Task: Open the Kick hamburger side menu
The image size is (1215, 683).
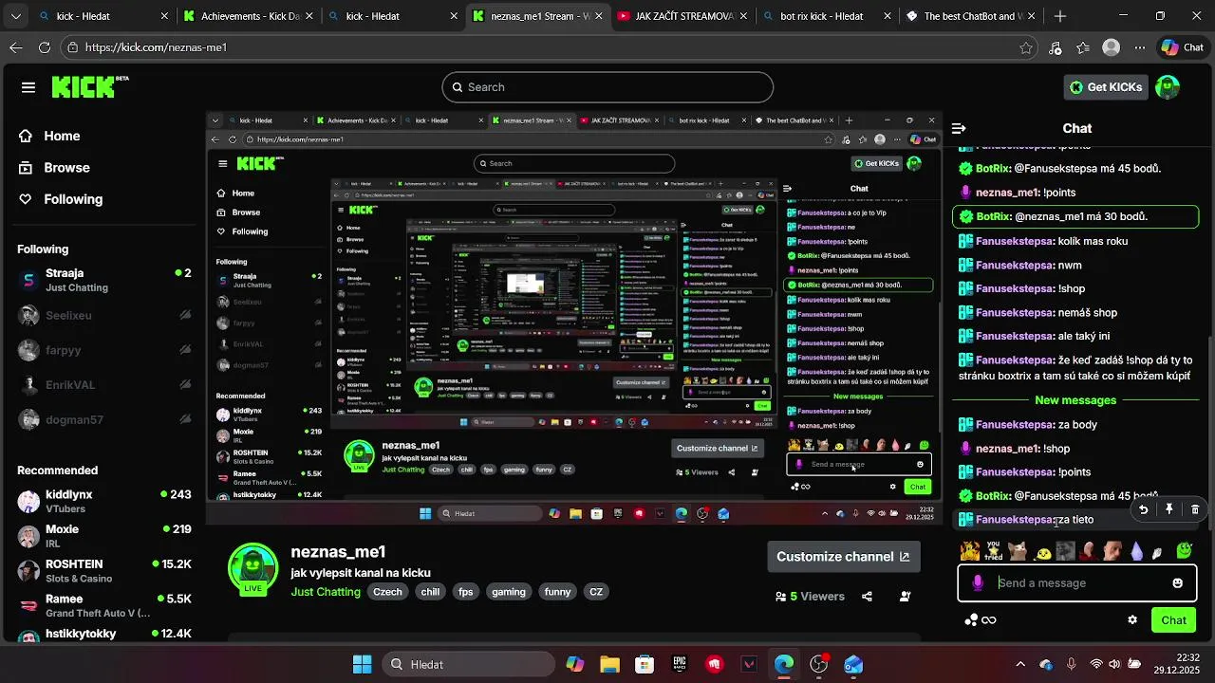Action: click(28, 87)
